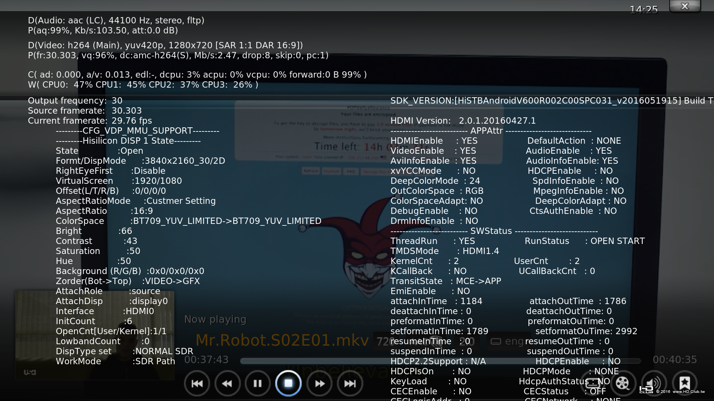Click TransitState : MCE->APP row

pos(446,281)
